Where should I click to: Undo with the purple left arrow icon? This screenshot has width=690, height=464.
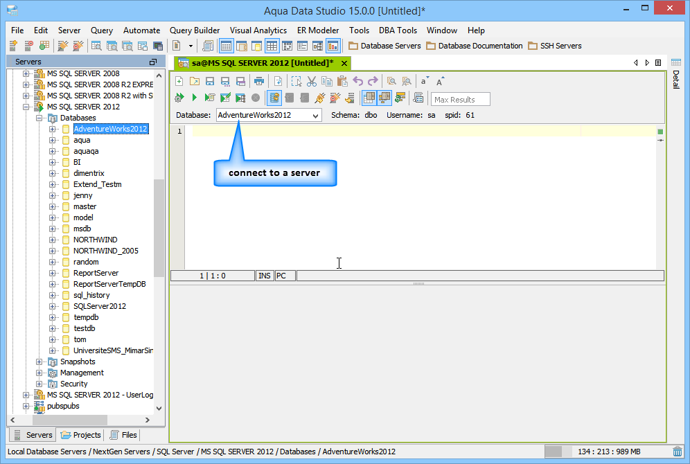[x=357, y=81]
